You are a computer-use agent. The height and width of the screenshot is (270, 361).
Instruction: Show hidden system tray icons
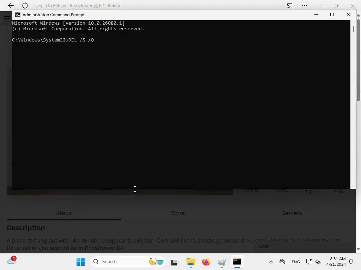click(271, 262)
